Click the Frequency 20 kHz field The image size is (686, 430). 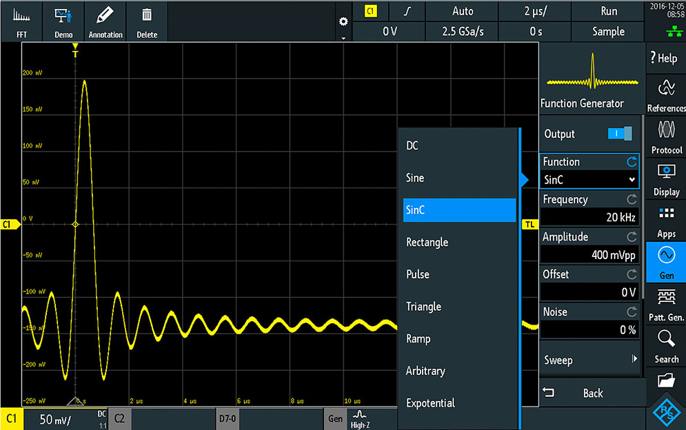pyautogui.click(x=589, y=217)
